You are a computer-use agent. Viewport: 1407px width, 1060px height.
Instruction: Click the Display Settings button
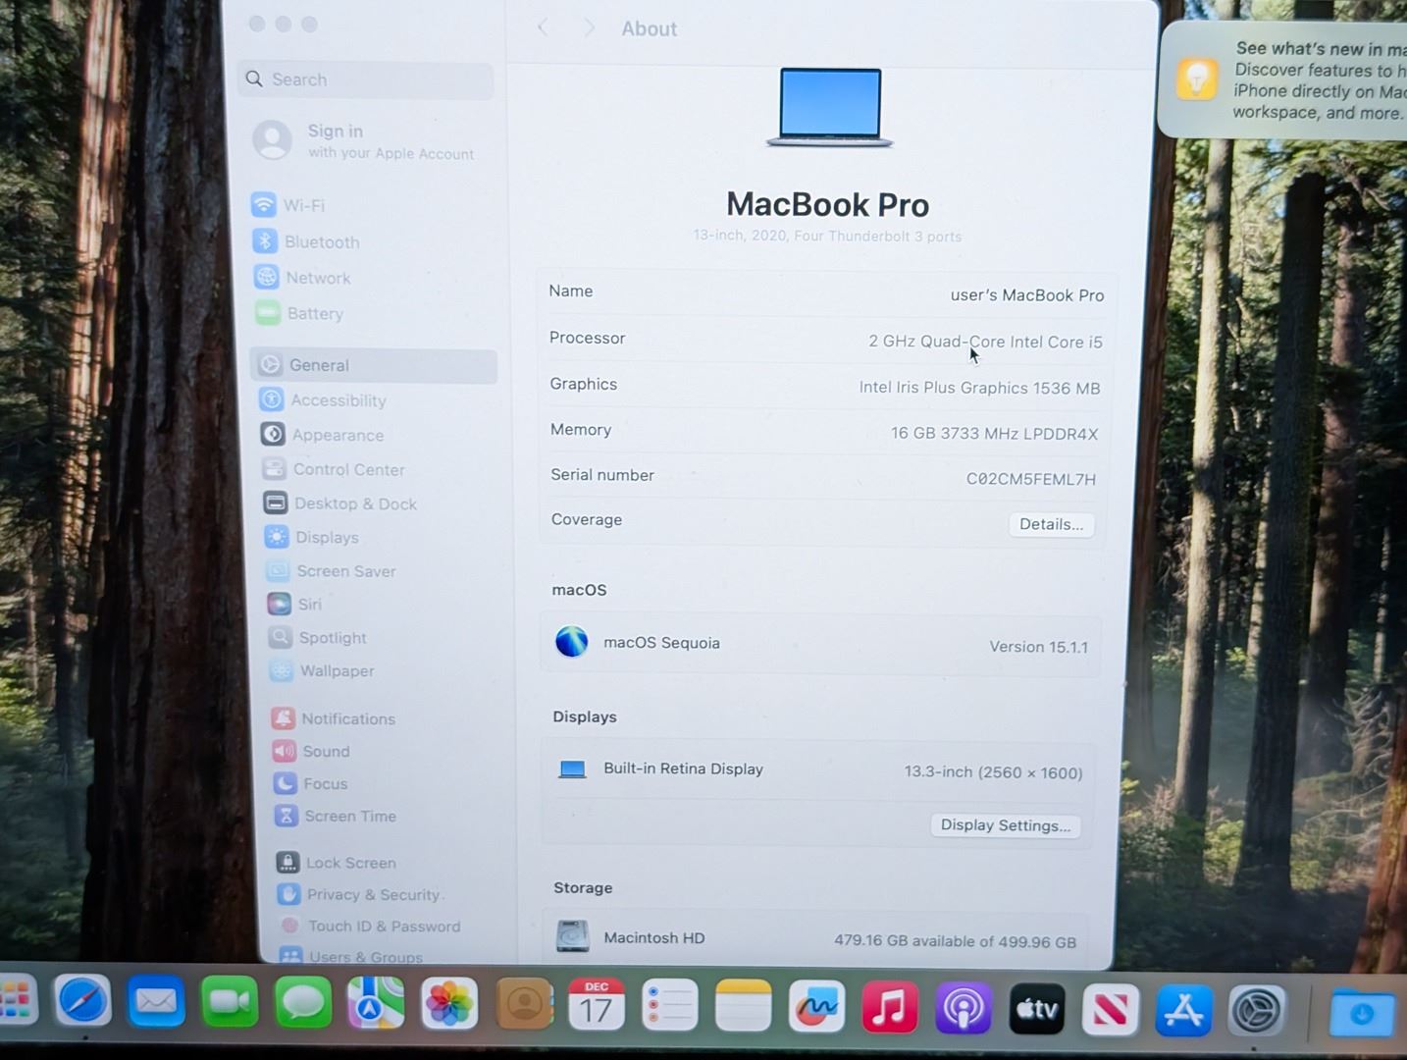coord(1005,825)
